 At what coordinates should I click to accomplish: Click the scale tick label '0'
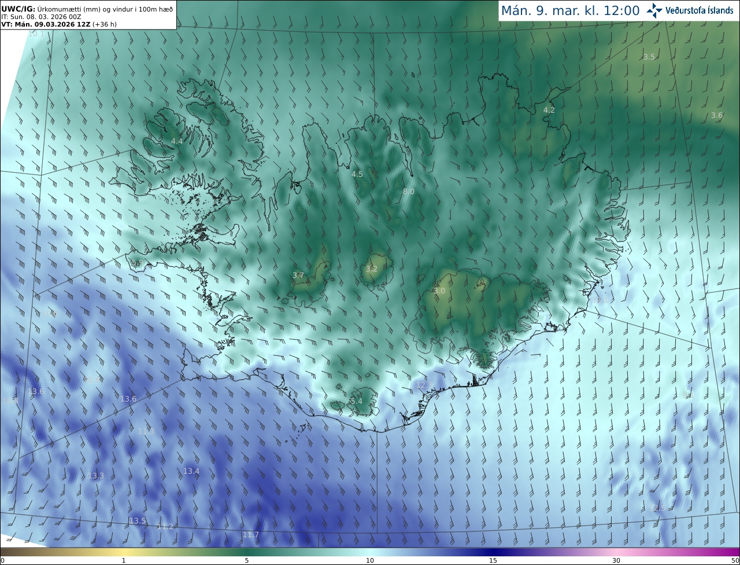2,560
